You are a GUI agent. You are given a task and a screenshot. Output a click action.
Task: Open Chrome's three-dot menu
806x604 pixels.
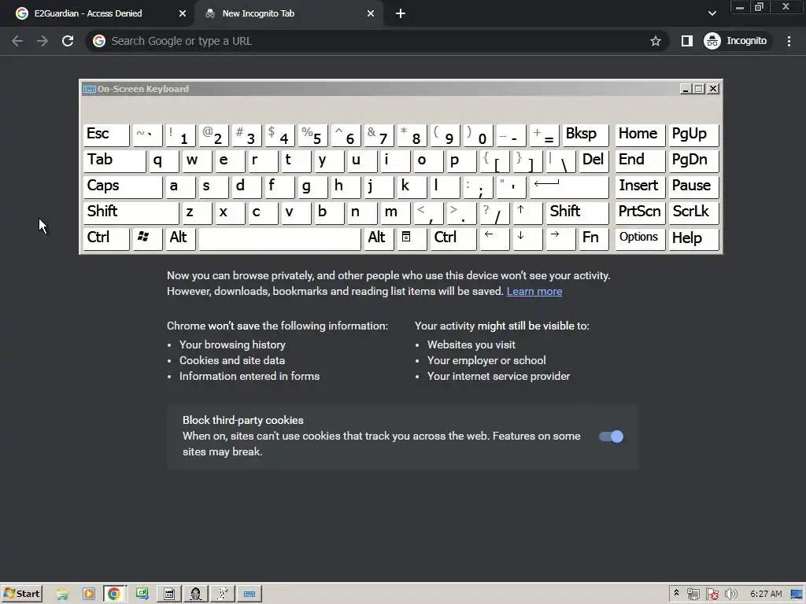pos(789,41)
